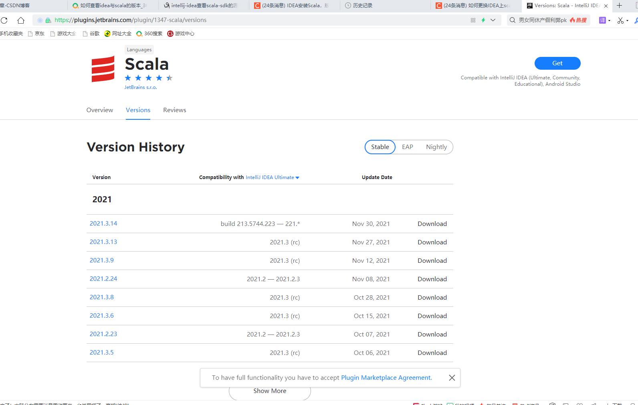Screen dimensions: 638x405
Task: Download version 2021.2.23
Action: 432,334
